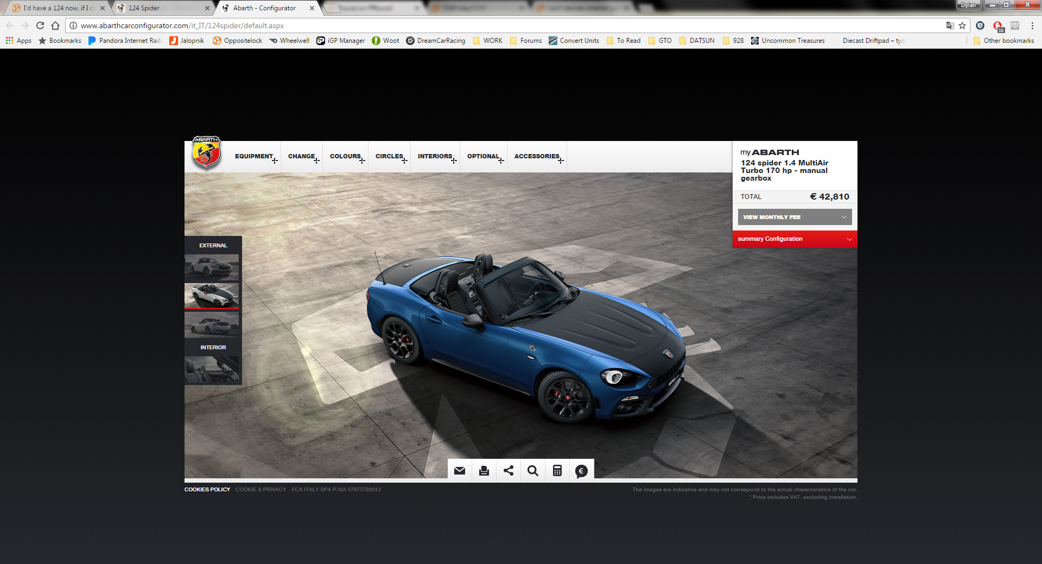The image size is (1042, 564).
Task: Open iGP Manager bookmark
Action: click(x=341, y=41)
